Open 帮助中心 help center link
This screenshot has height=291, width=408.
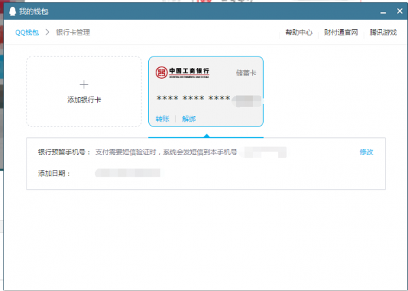pos(299,33)
